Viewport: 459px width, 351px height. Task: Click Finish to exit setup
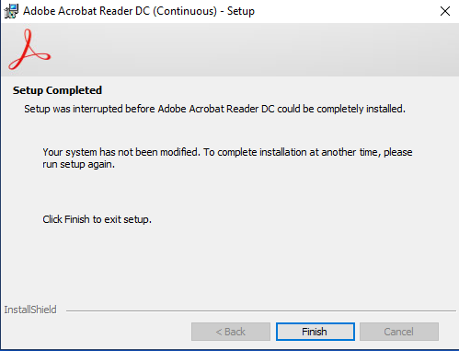(x=316, y=332)
